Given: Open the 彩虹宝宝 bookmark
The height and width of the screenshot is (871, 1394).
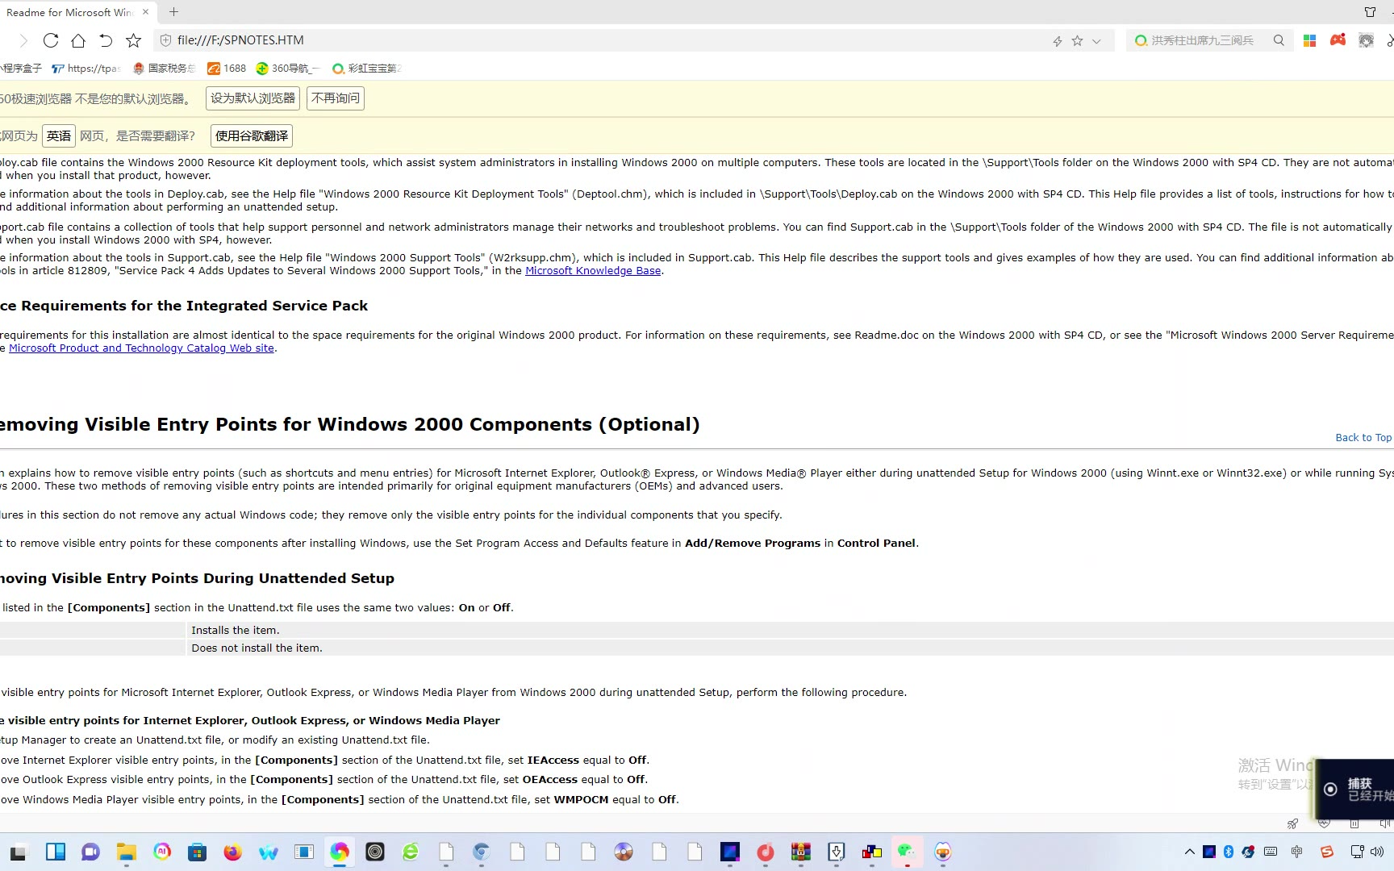Looking at the screenshot, I should [x=366, y=69].
